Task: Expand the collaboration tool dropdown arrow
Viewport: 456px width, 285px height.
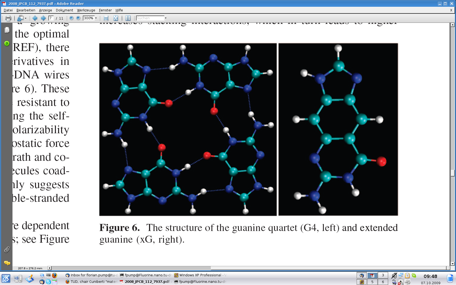Action: [x=26, y=18]
